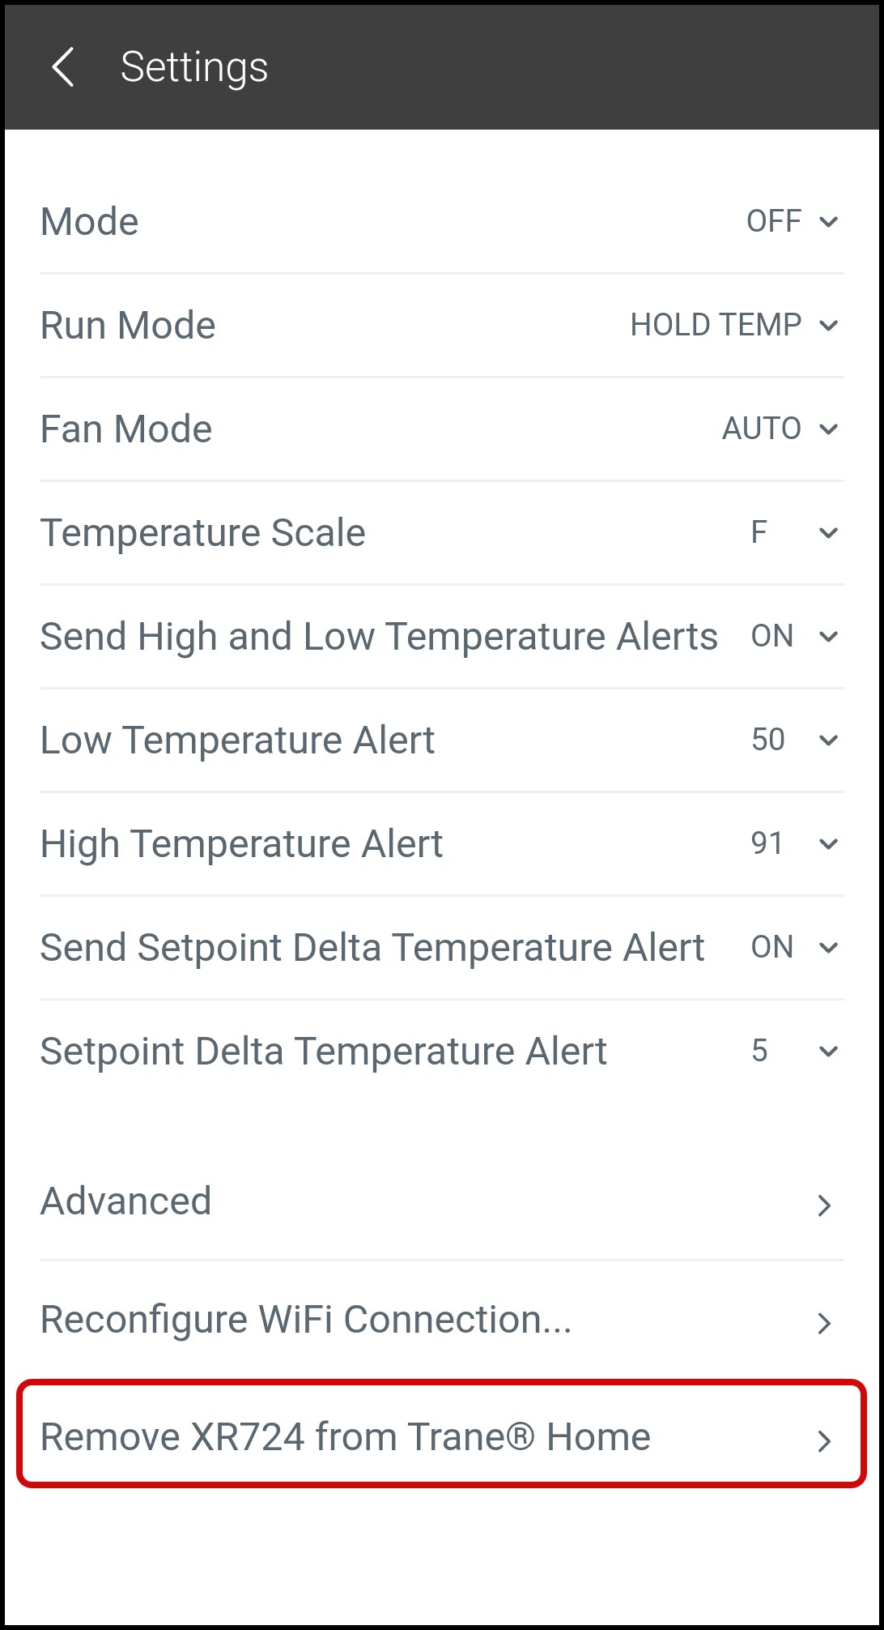
Task: Open Reconfigure WiFi Connection option
Action: click(306, 1320)
